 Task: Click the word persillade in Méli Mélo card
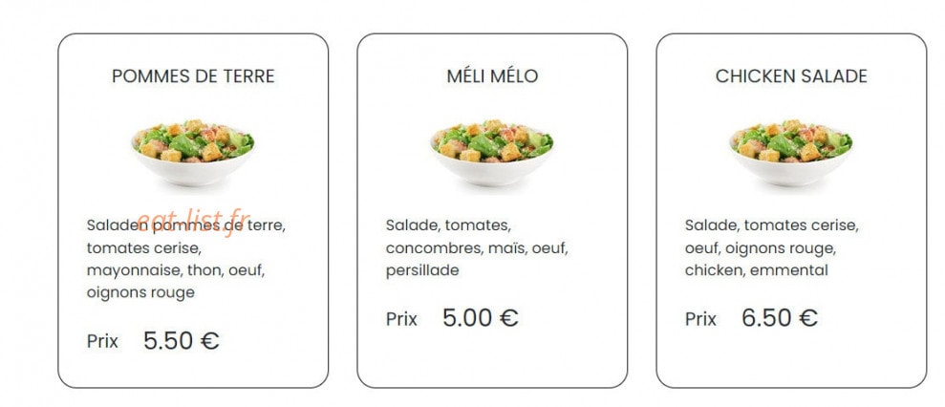point(422,270)
